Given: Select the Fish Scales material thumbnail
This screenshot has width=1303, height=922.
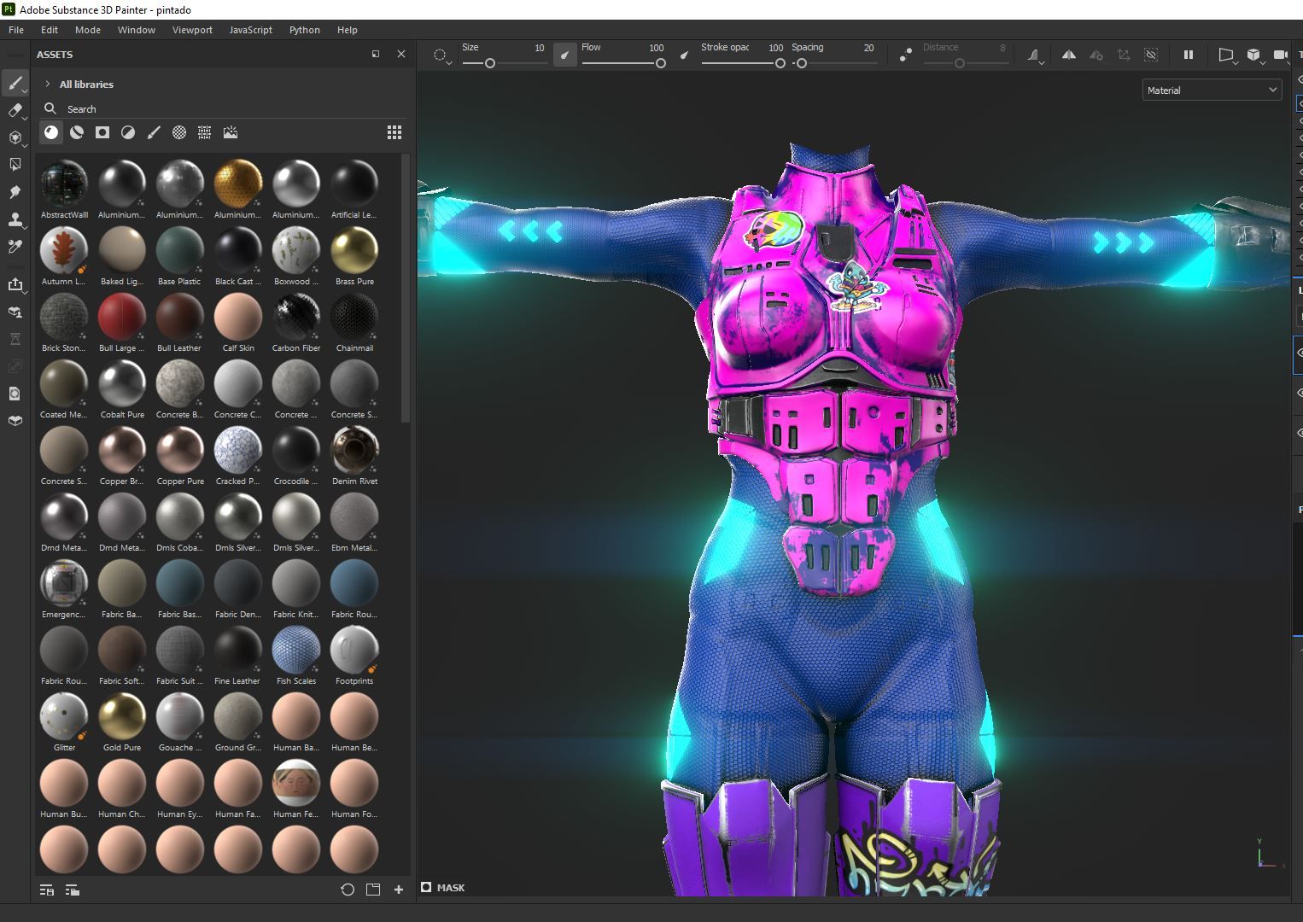Looking at the screenshot, I should pos(296,650).
